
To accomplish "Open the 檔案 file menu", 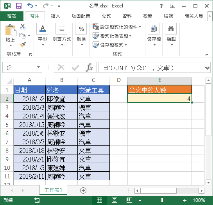I will click(x=12, y=16).
